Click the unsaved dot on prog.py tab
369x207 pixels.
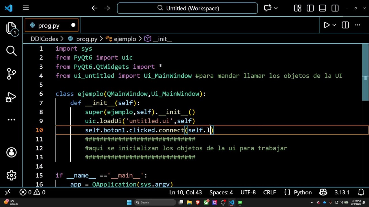click(73, 26)
